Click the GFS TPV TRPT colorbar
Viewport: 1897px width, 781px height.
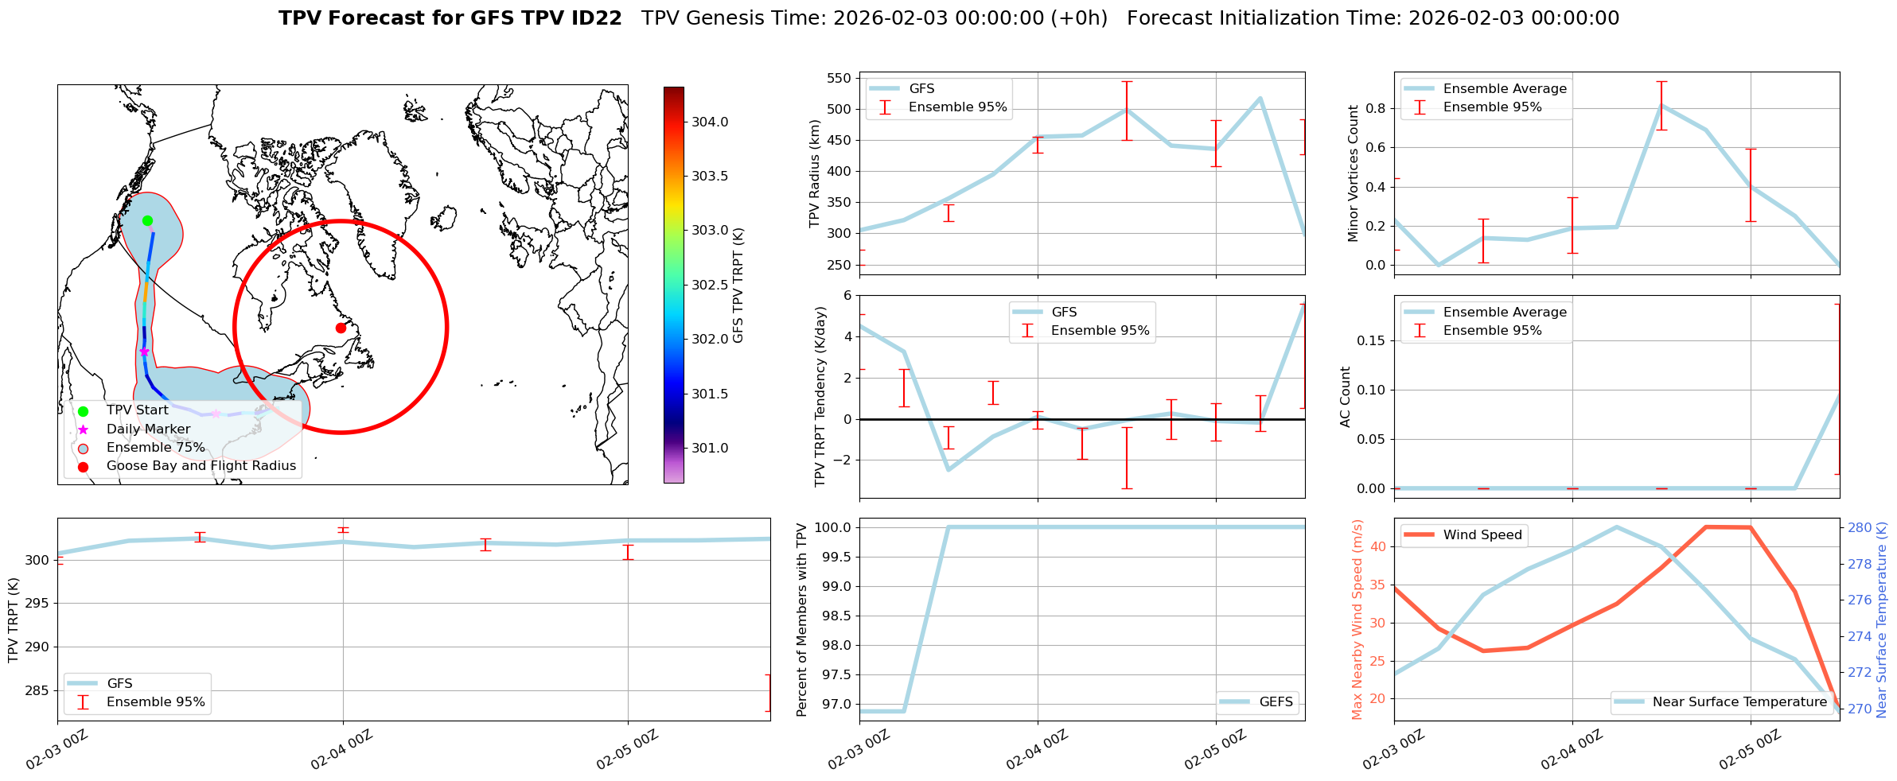(x=673, y=285)
